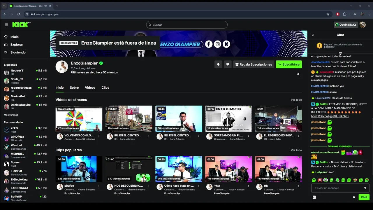Viewport: 373px width, 210px height.
Task: Switch to the Clips tab
Action: (x=105, y=87)
